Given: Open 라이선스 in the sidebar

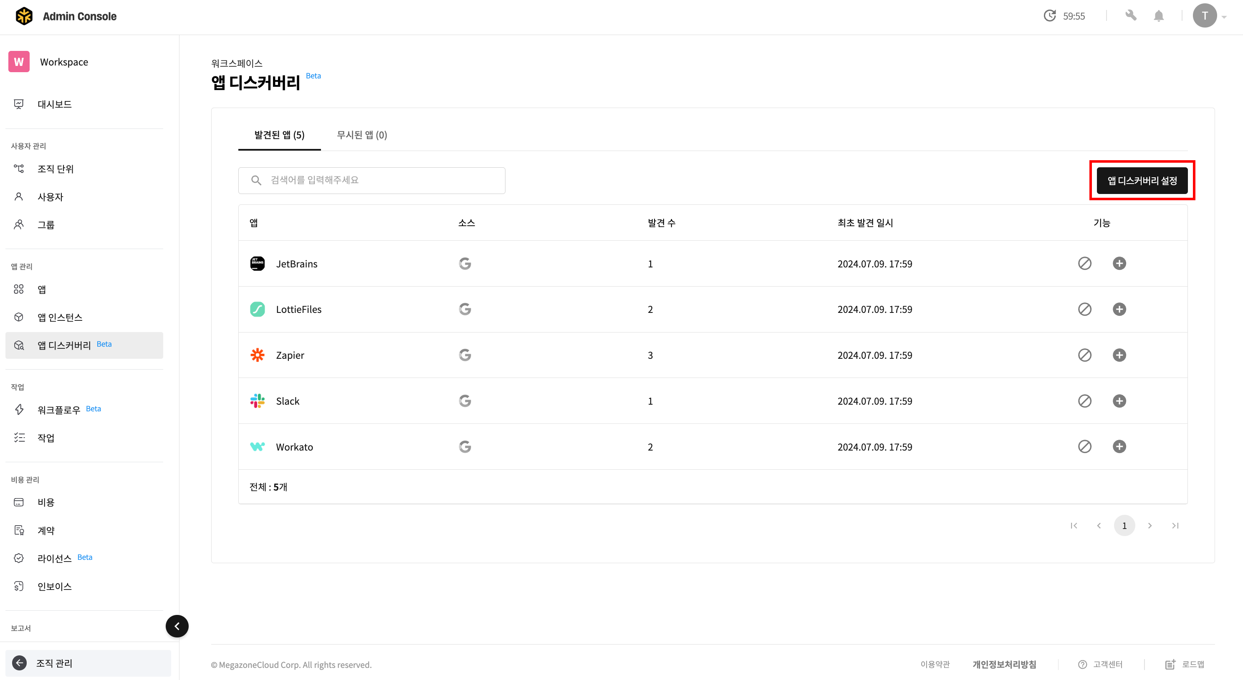Looking at the screenshot, I should [84, 559].
